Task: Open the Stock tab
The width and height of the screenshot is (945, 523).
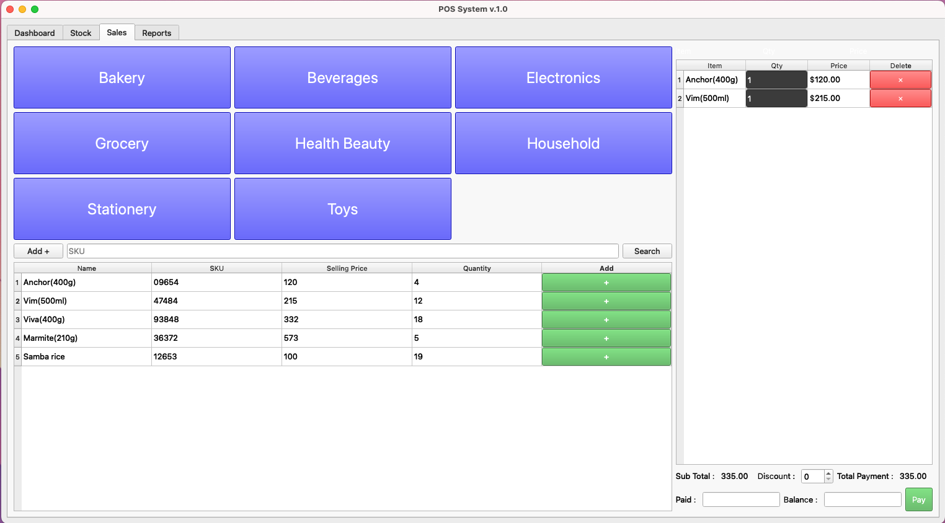Action: 81,33
